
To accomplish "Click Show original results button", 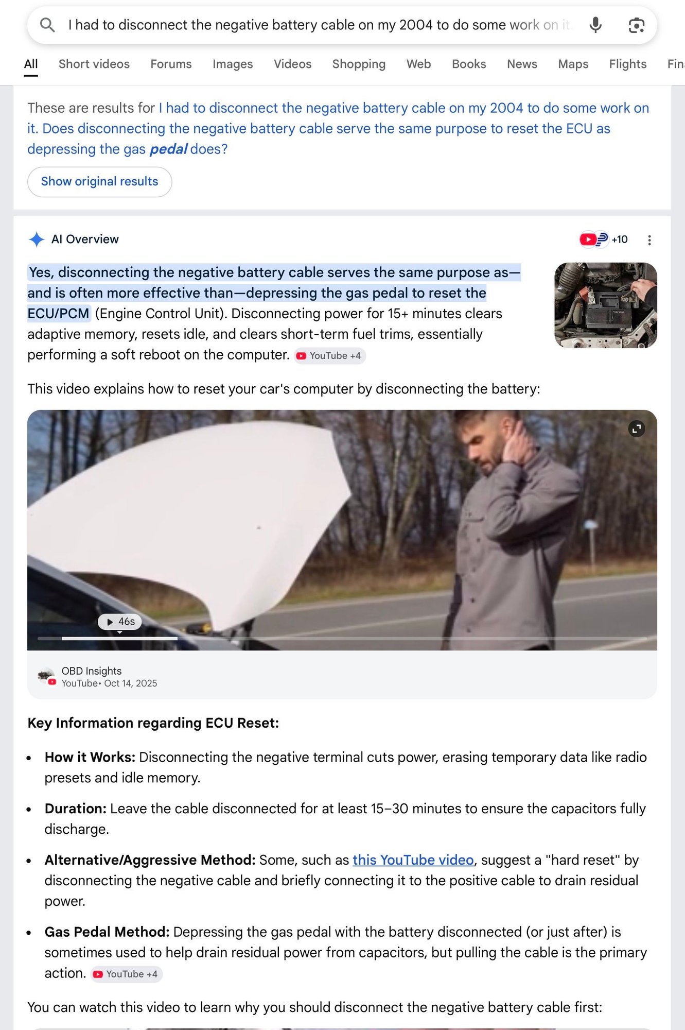I will [x=99, y=182].
